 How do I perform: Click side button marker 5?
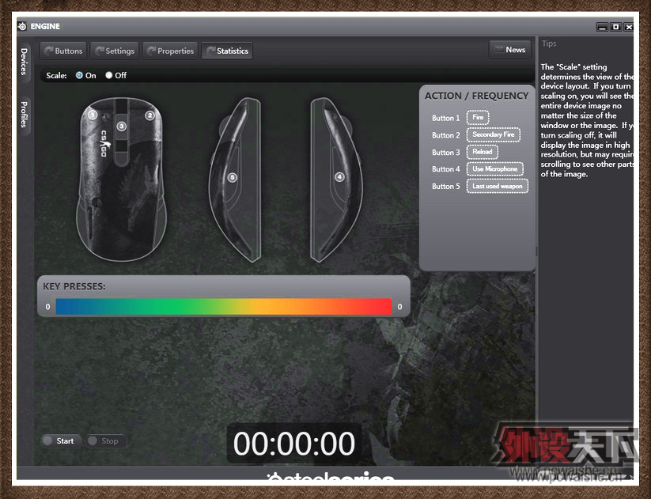pos(232,178)
